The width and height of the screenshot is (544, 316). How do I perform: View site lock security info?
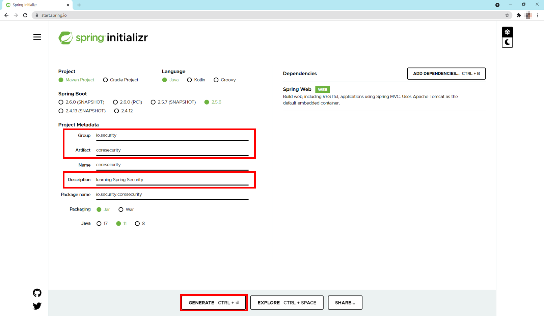[x=37, y=15]
